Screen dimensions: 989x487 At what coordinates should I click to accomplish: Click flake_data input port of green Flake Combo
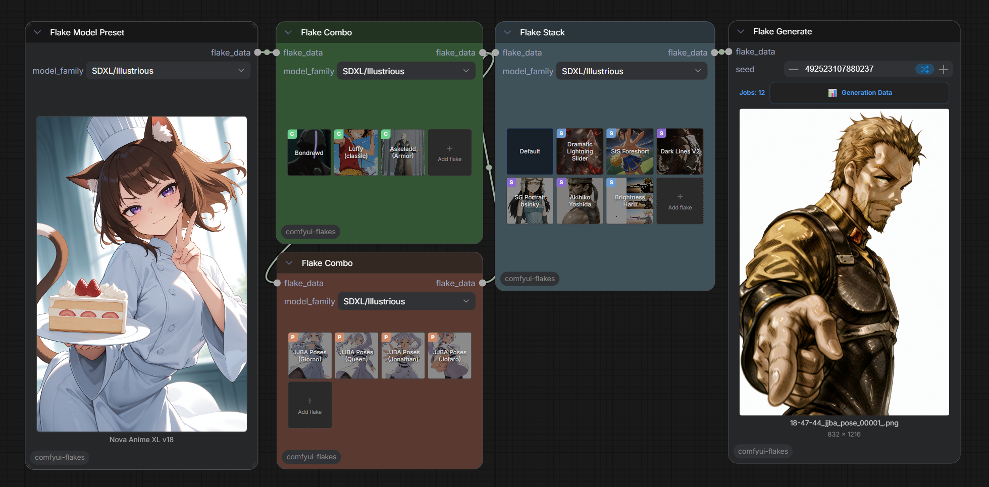point(276,52)
